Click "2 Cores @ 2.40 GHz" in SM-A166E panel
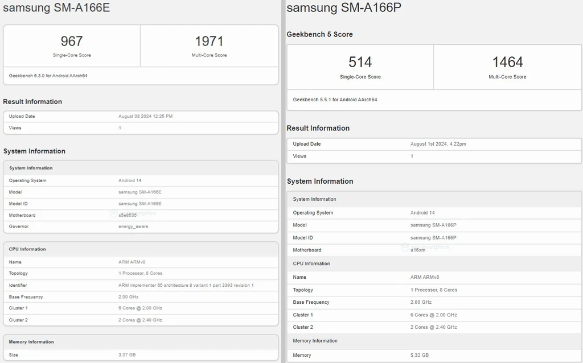 click(140, 320)
